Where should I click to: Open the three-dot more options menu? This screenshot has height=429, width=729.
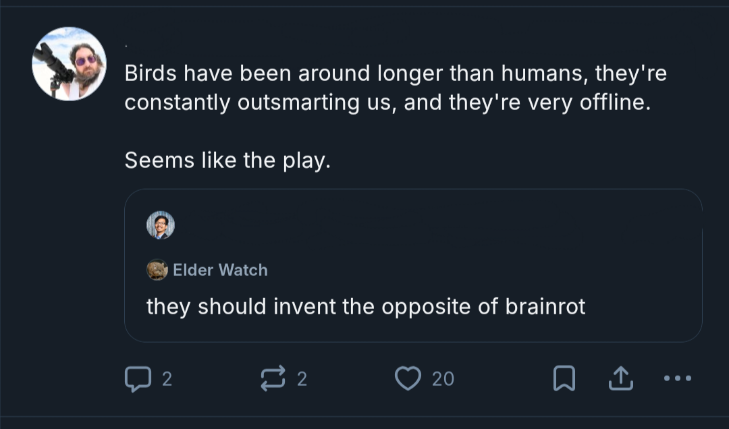(x=678, y=379)
